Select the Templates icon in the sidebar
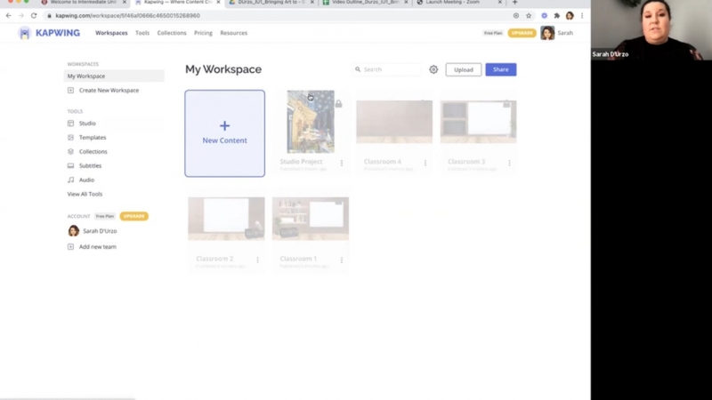Image resolution: width=712 pixels, height=400 pixels. (71, 138)
